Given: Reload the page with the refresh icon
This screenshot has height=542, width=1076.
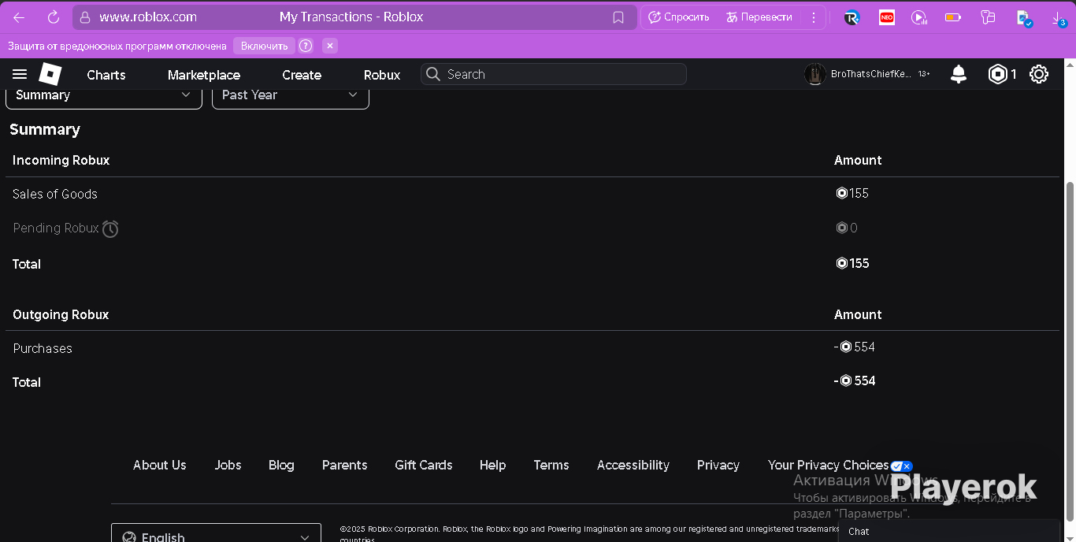Looking at the screenshot, I should pyautogui.click(x=54, y=17).
